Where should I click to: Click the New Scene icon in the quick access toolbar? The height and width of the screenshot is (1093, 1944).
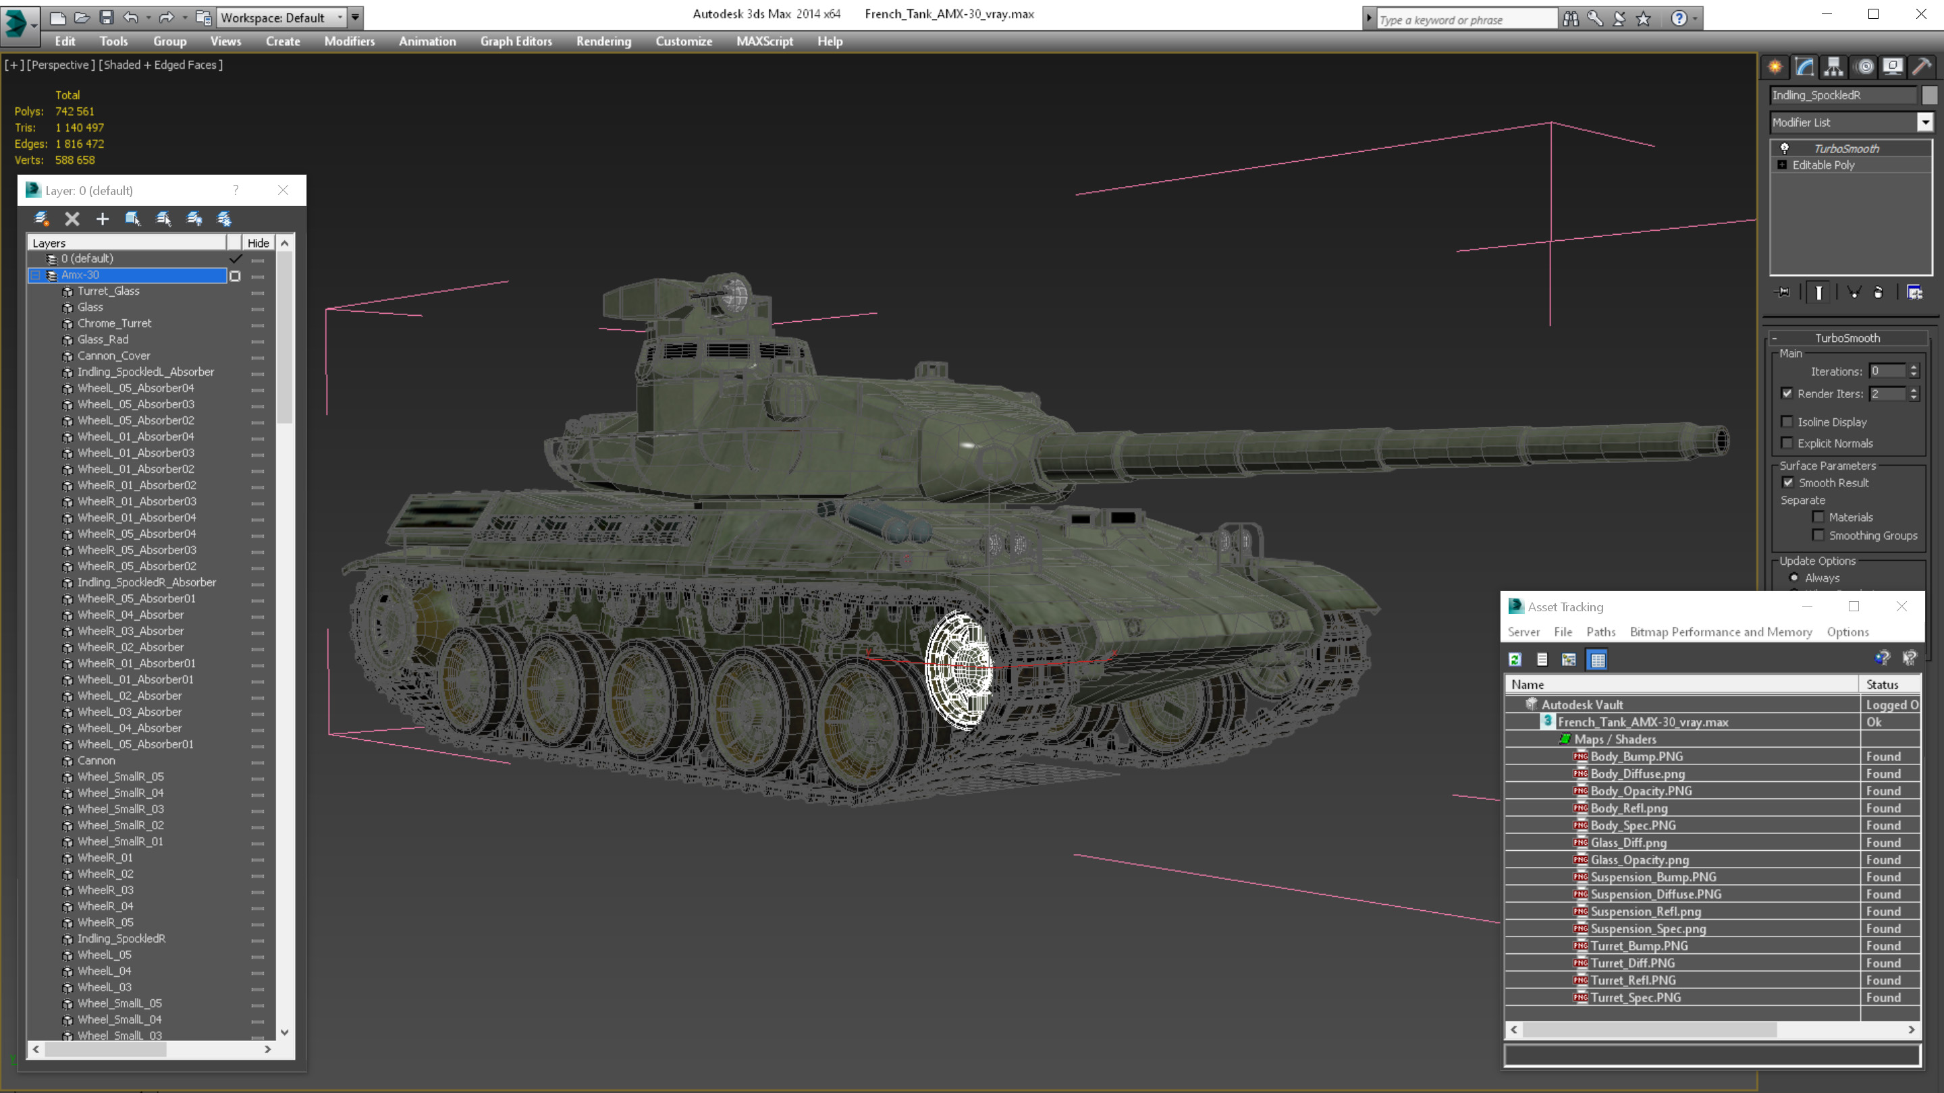click(x=57, y=18)
